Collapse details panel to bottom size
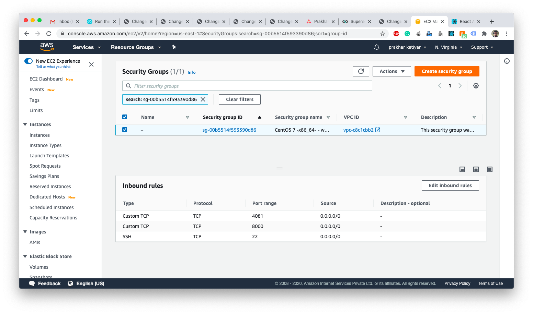Screen dimensions: 533x314 462,169
